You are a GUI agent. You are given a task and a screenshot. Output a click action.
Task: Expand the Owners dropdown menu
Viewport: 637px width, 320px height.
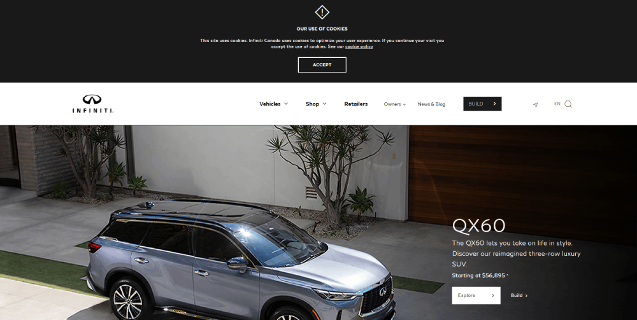(394, 104)
